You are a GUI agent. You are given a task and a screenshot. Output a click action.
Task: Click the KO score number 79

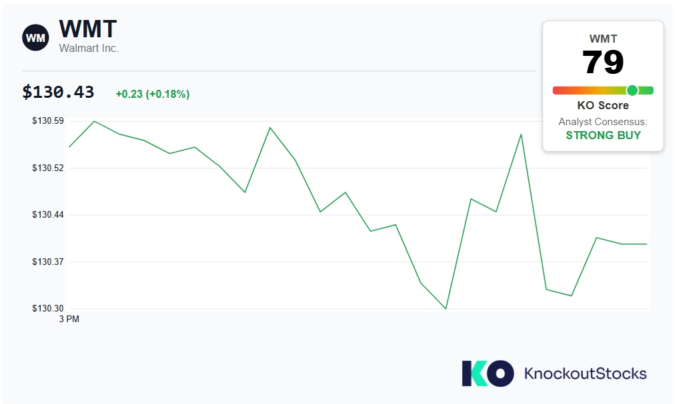(603, 62)
